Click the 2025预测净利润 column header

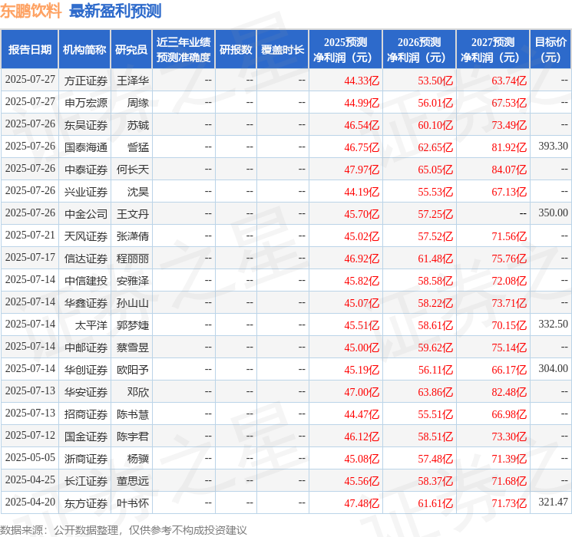[x=345, y=50]
